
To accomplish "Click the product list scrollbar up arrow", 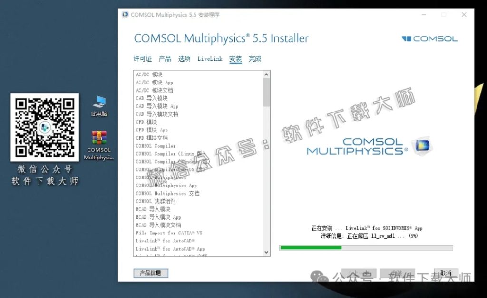I will [266, 74].
